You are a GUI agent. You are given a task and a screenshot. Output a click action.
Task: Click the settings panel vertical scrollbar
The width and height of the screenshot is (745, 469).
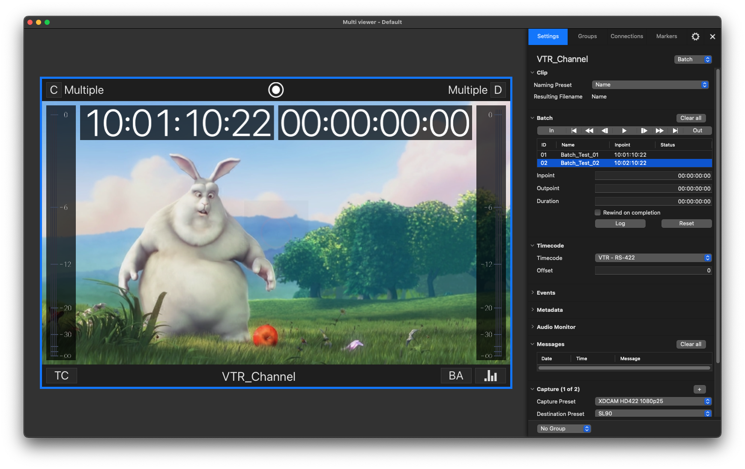718,216
